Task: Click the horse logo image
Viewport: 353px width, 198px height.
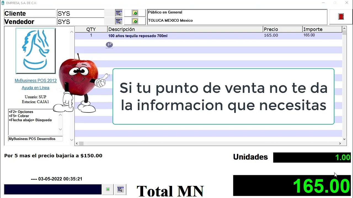Action: [x=36, y=51]
